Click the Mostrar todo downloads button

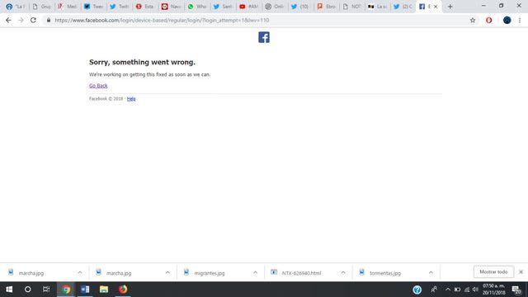[x=493, y=271]
